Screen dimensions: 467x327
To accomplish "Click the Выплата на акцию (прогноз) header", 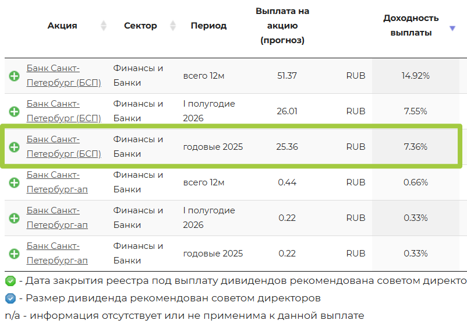I will click(282, 26).
